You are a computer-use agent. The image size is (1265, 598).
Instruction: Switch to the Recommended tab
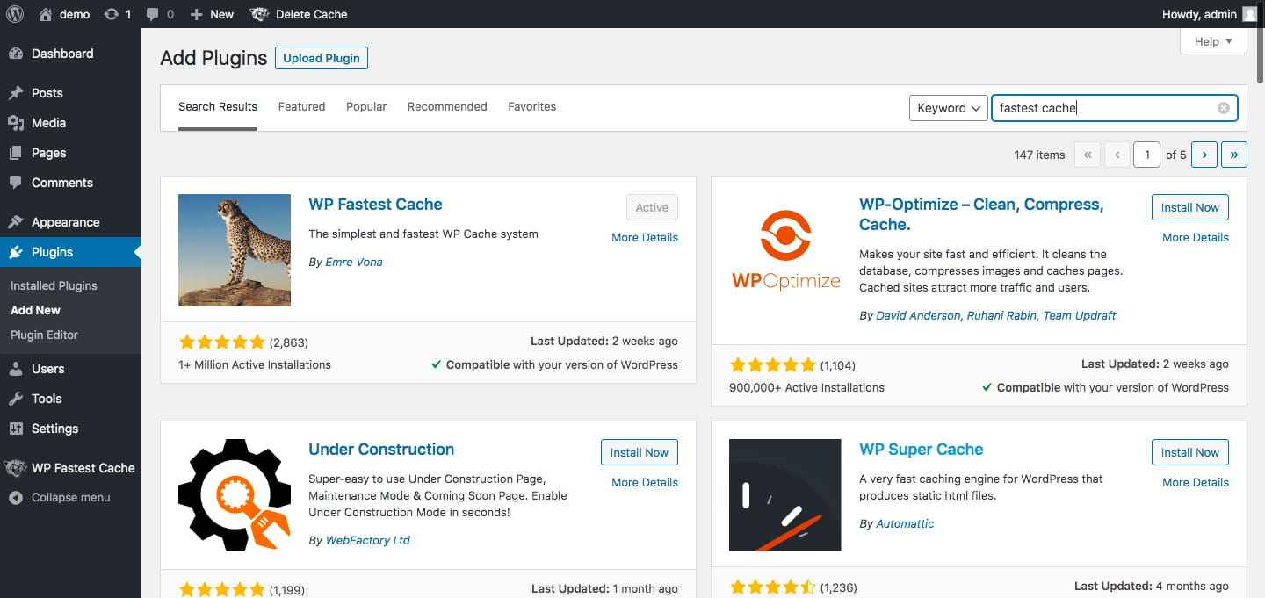447,107
